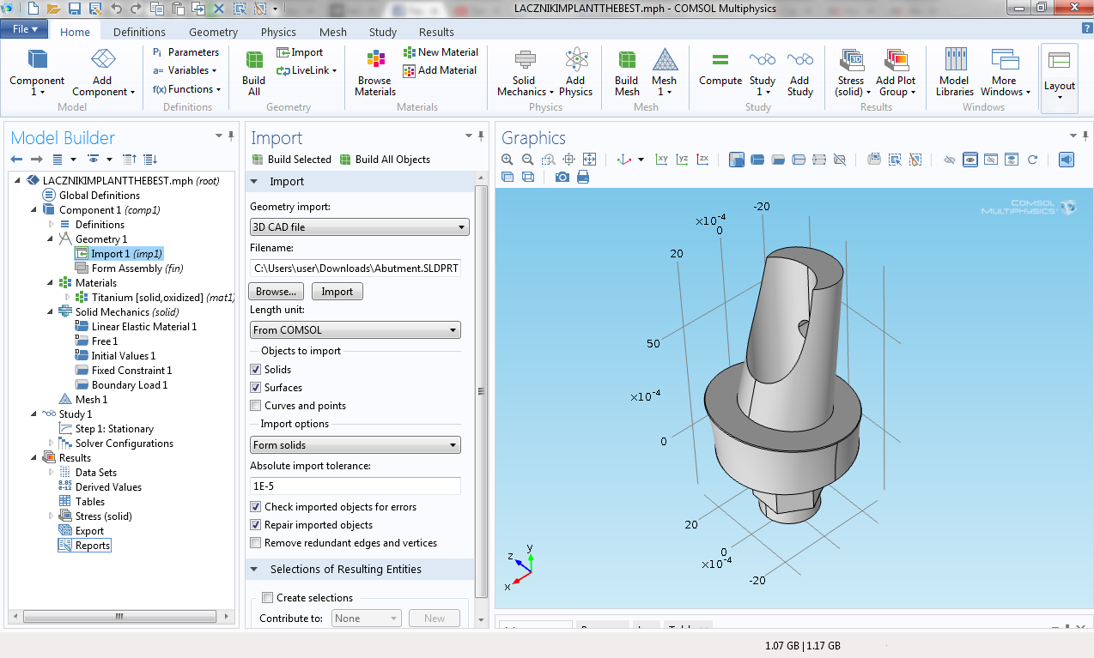Open the Results ribbon tab
Screen dimensions: 1094x658
pos(436,32)
